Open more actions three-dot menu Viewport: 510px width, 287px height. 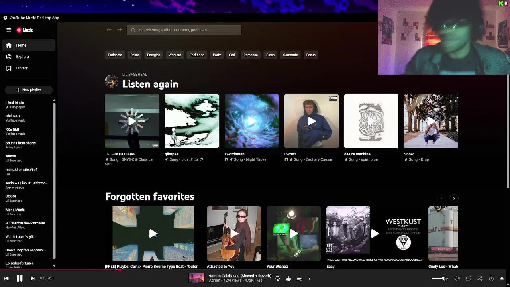(310, 279)
